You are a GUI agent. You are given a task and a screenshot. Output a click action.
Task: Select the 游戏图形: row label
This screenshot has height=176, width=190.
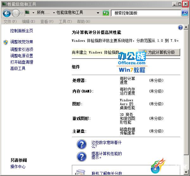click(81, 118)
